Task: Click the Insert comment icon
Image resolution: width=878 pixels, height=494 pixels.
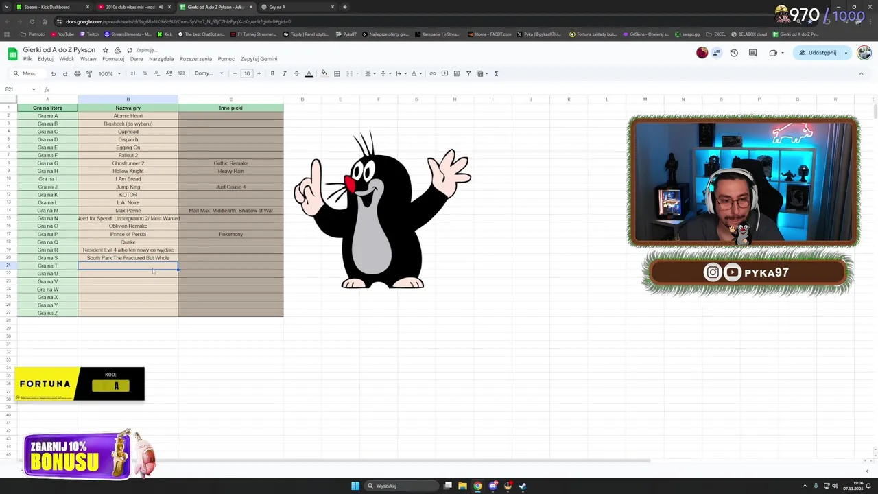Action: click(444, 73)
